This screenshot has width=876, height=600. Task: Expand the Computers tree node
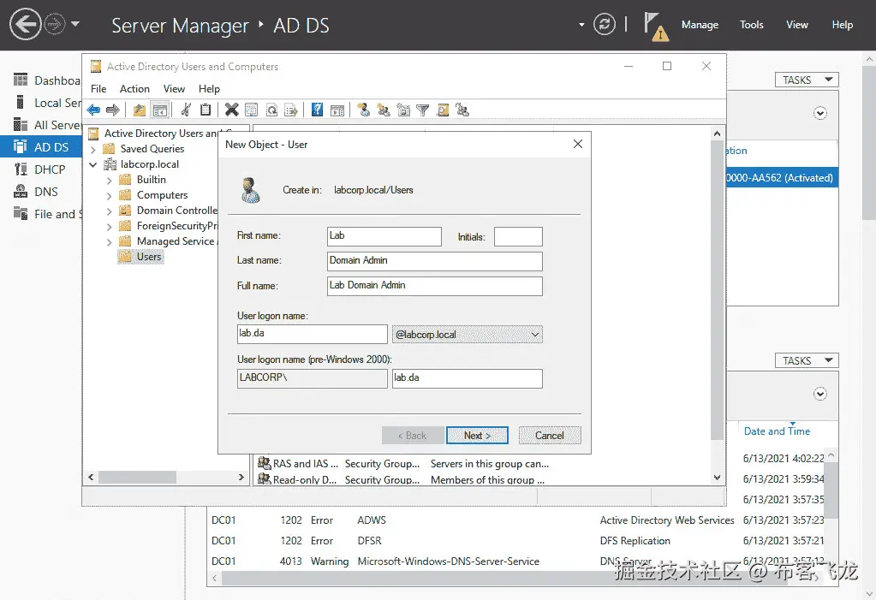[x=110, y=195]
